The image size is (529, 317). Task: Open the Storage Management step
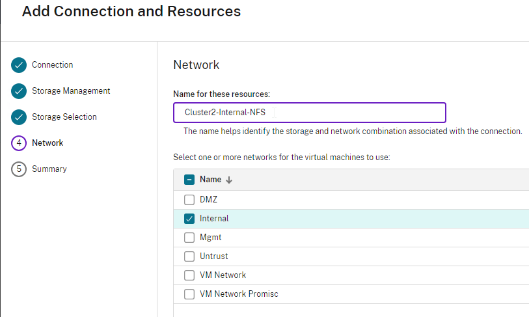pos(71,91)
